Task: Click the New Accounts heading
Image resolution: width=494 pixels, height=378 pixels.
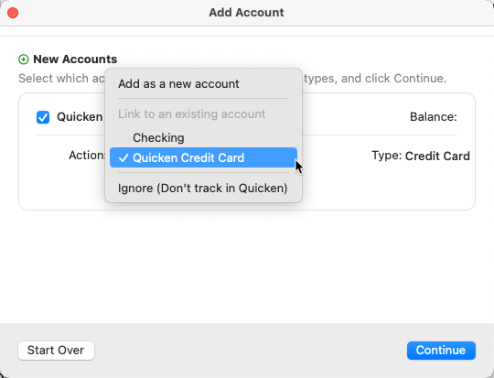Action: click(75, 59)
